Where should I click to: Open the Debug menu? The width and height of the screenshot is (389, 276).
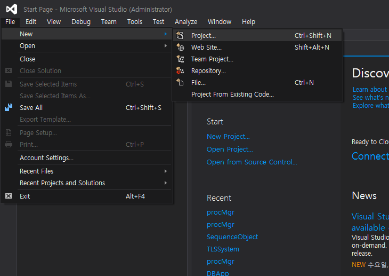pyautogui.click(x=81, y=22)
